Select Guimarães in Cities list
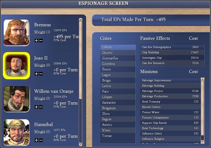 pos(118,58)
